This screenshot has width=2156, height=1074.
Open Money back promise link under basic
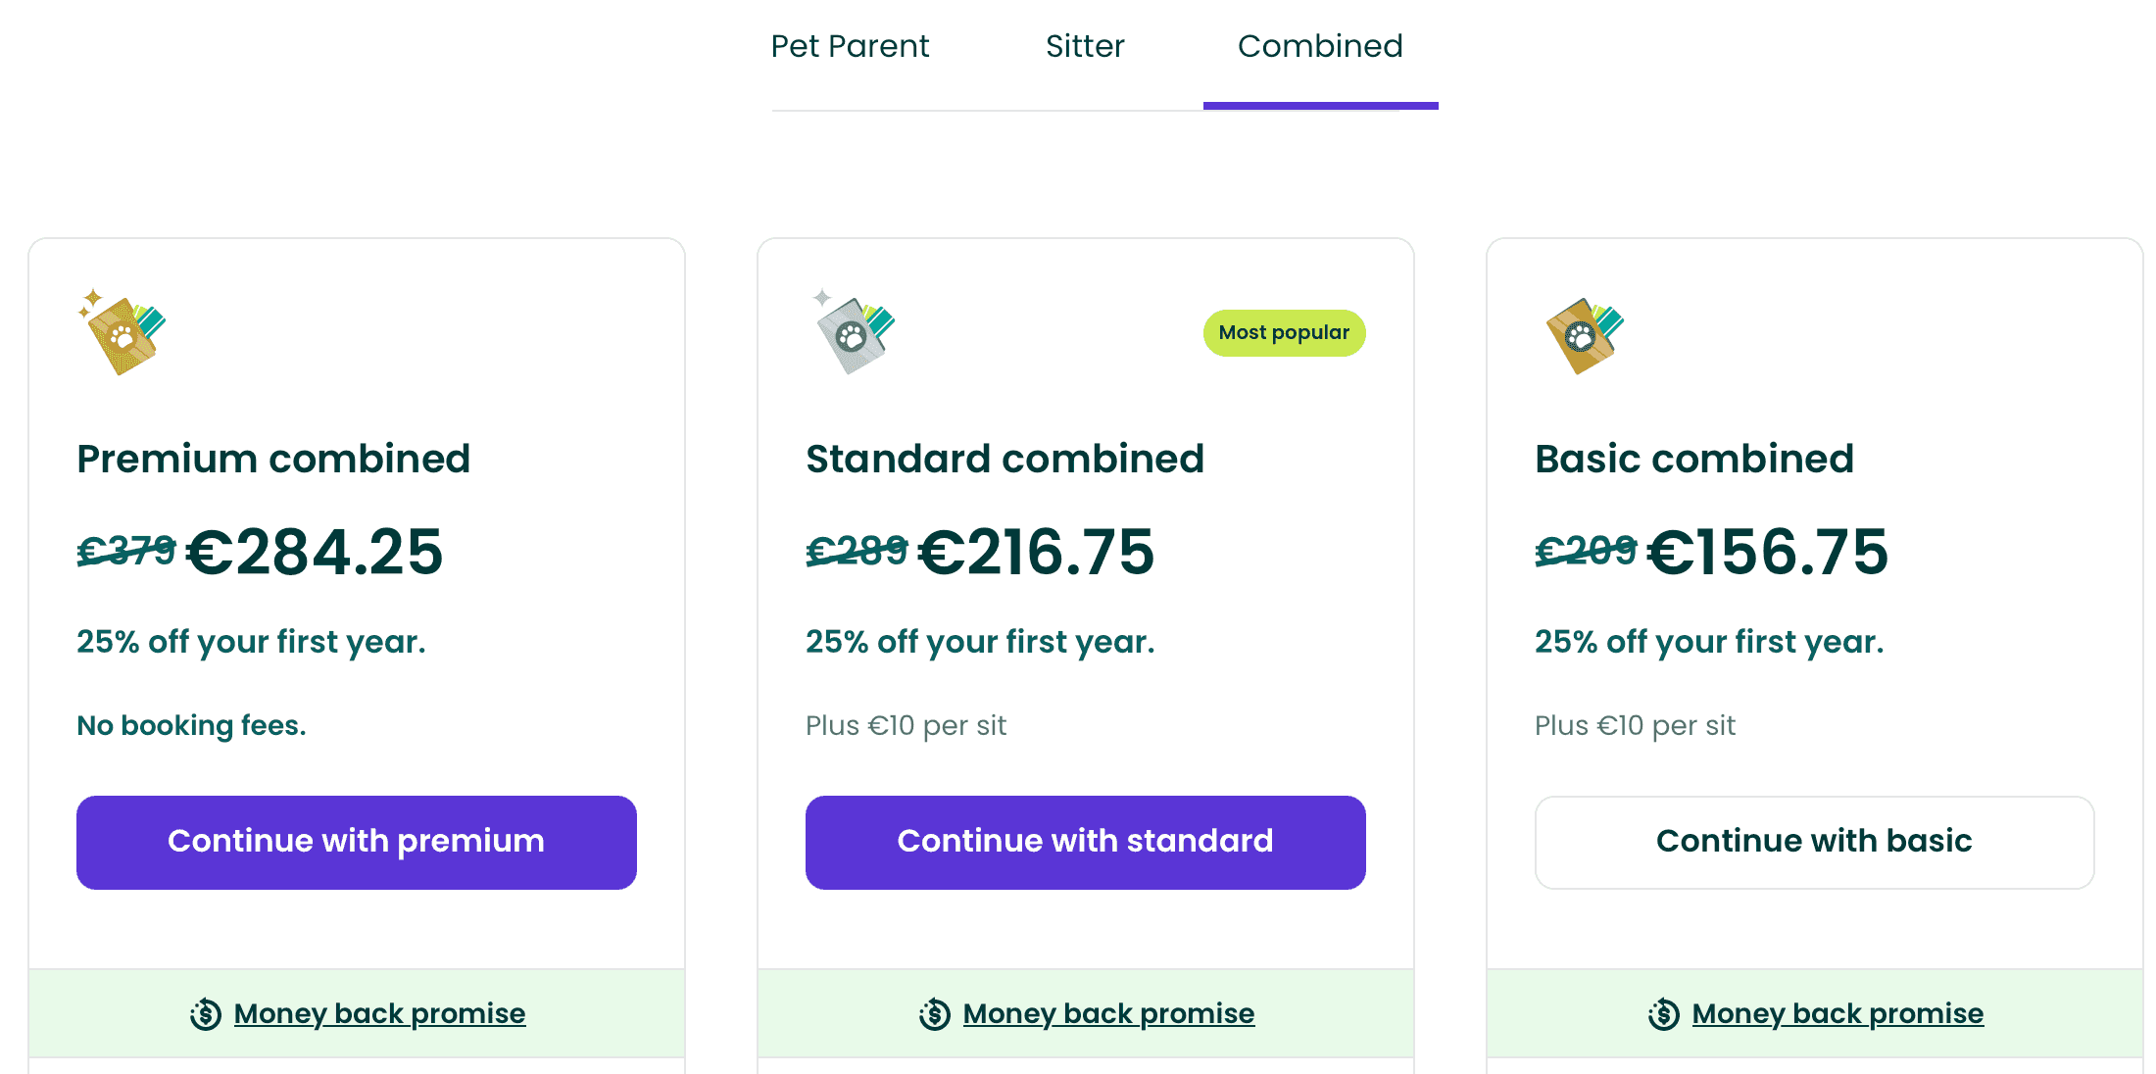1837,1013
